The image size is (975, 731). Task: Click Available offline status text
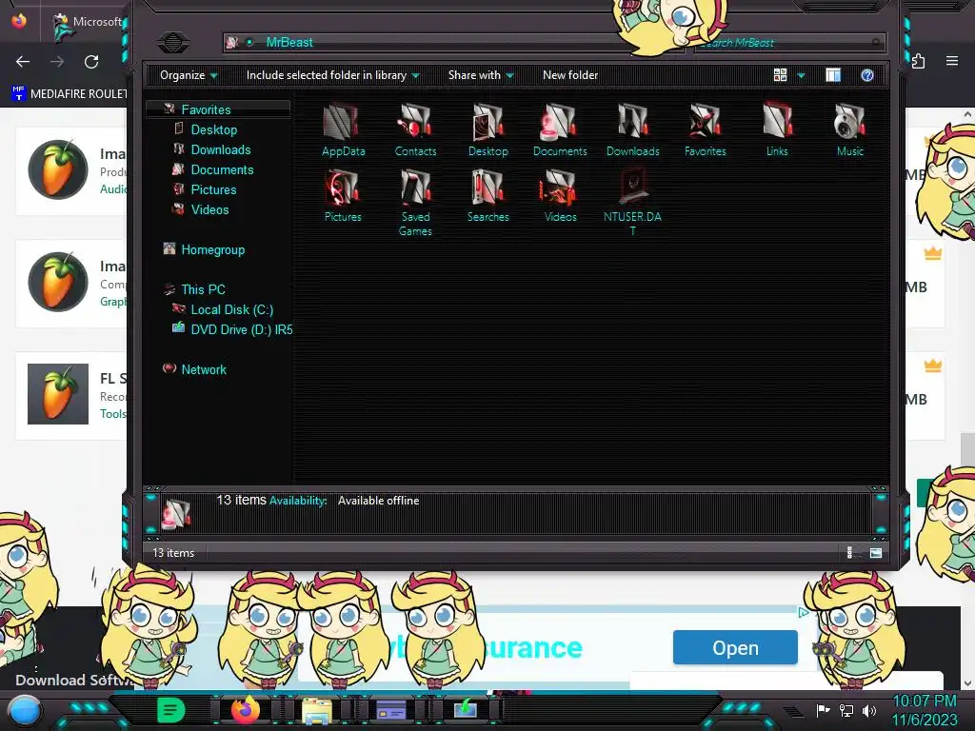(378, 501)
